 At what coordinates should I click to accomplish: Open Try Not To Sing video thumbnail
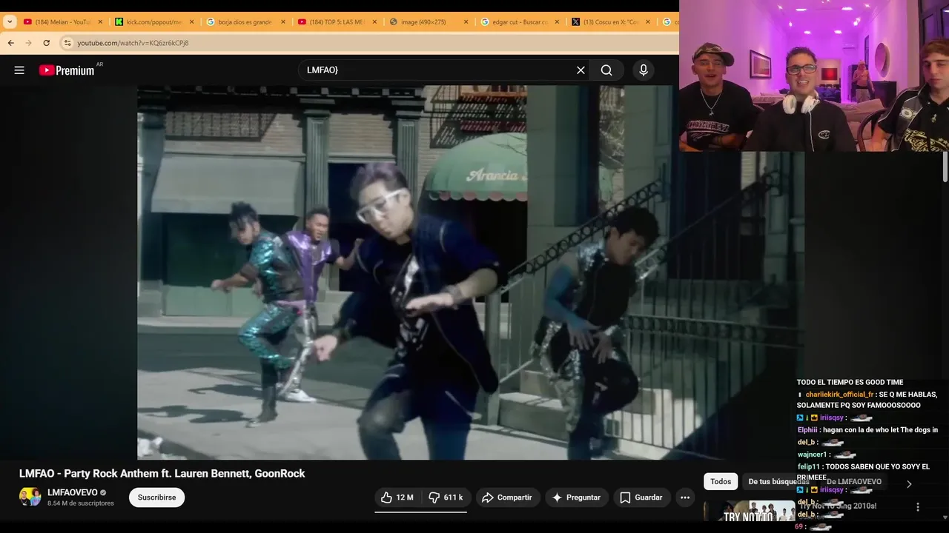[x=749, y=512]
